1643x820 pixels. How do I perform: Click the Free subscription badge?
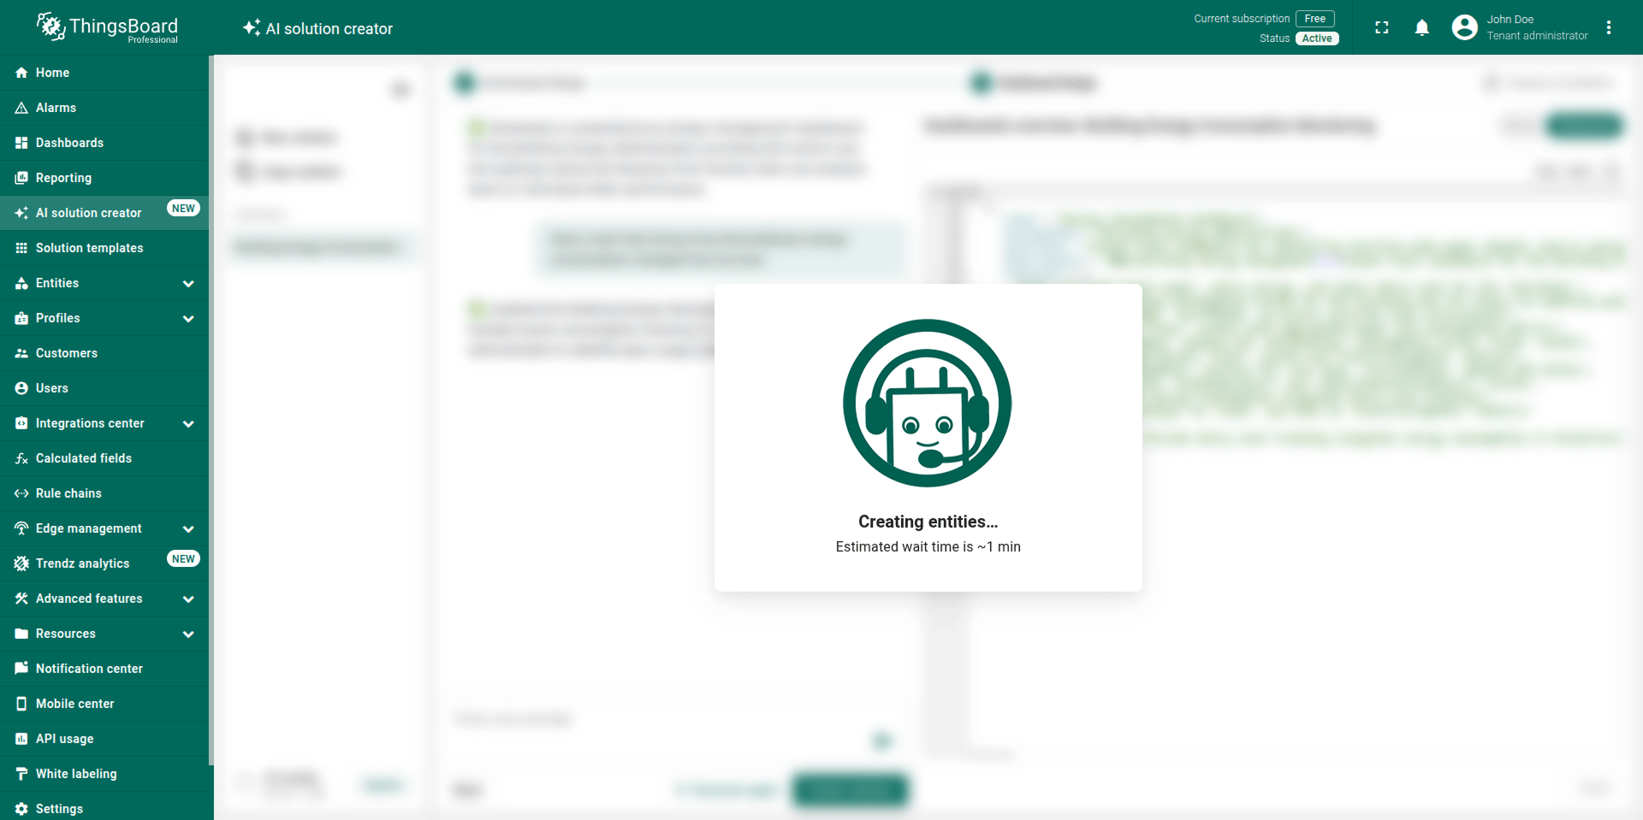pos(1314,19)
